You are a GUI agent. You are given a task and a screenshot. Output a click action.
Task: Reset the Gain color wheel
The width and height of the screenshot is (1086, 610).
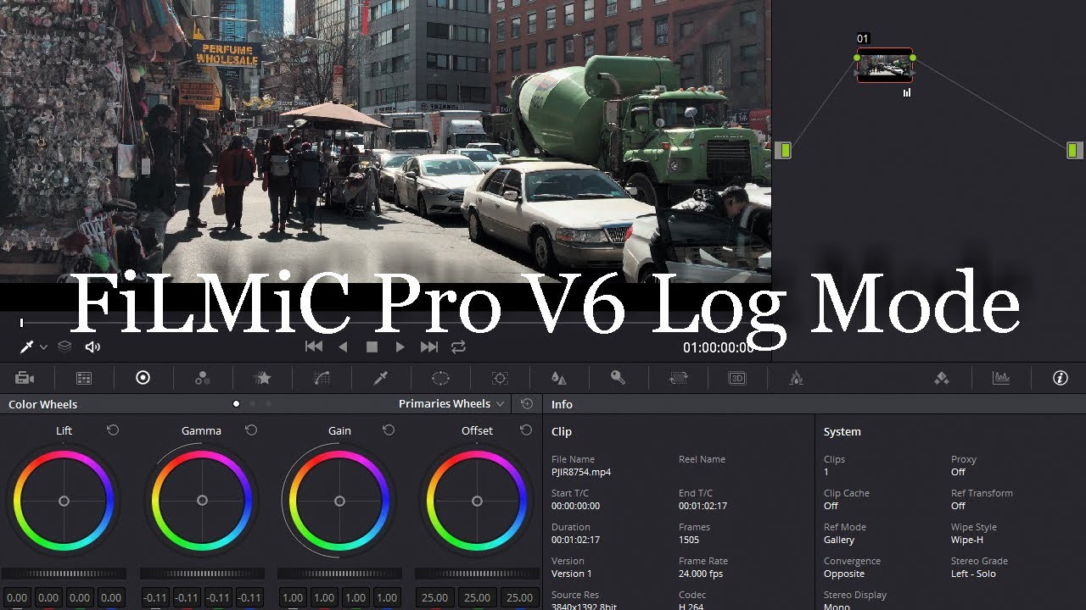389,430
